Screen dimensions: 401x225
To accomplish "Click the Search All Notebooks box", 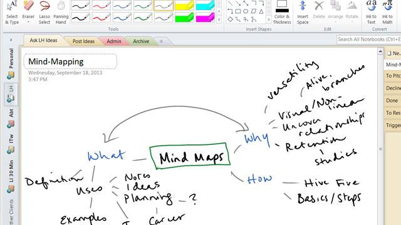I will (369, 39).
